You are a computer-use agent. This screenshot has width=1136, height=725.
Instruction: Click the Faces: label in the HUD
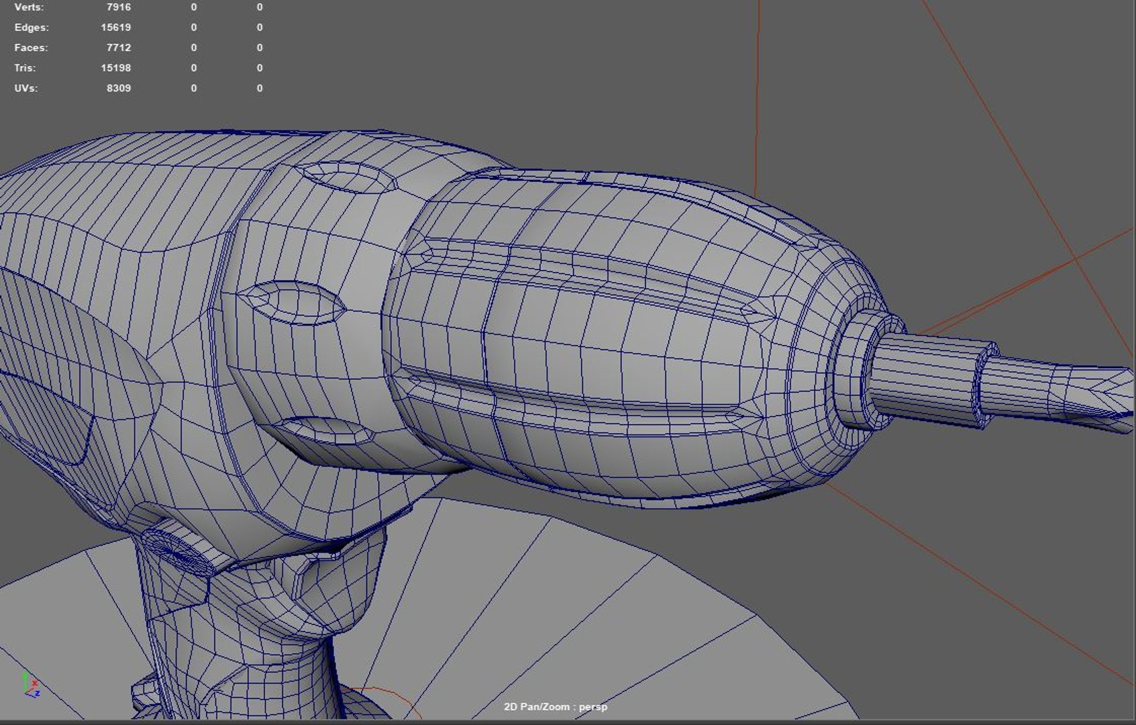31,48
